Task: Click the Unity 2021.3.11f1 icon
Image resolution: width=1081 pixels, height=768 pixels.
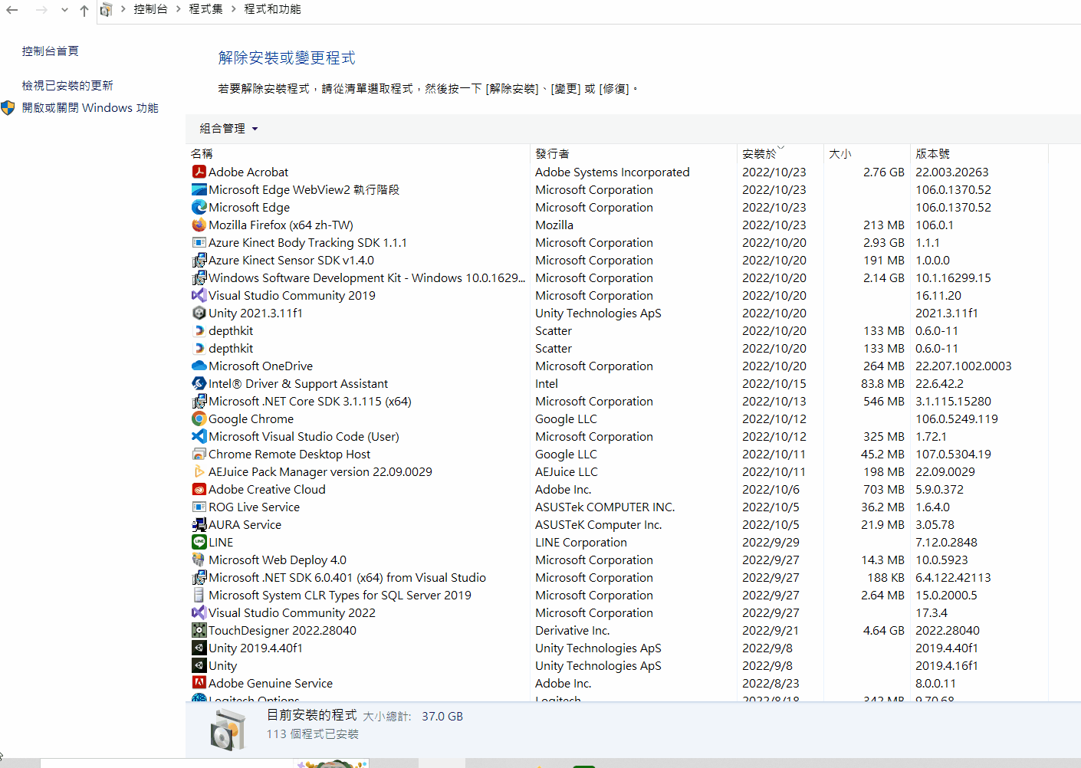Action: point(199,313)
